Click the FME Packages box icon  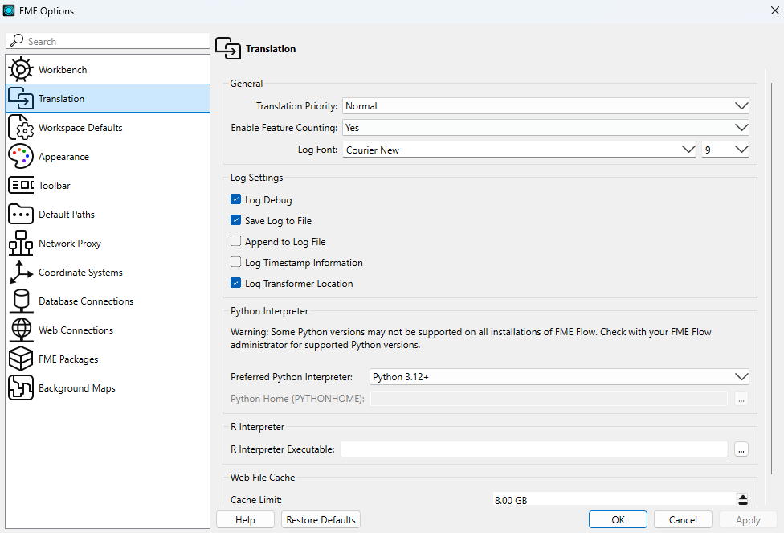[21, 359]
